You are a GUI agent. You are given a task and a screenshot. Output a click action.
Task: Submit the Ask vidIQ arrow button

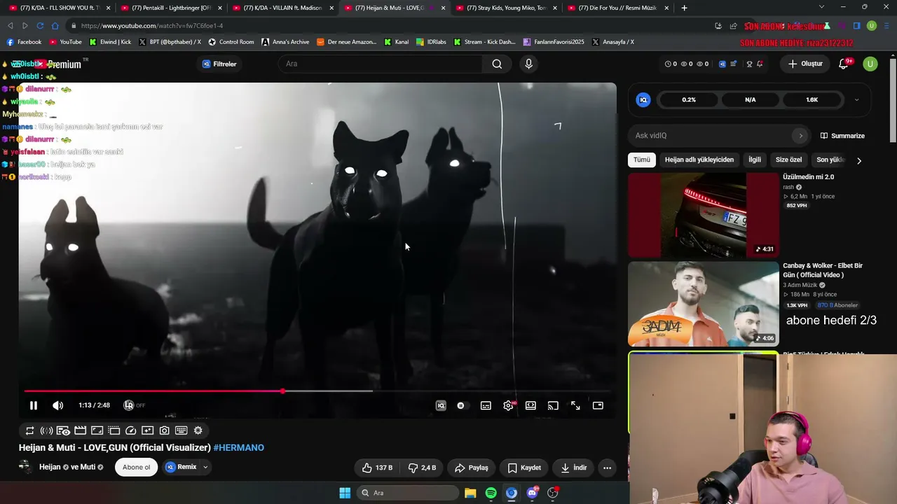pyautogui.click(x=800, y=136)
